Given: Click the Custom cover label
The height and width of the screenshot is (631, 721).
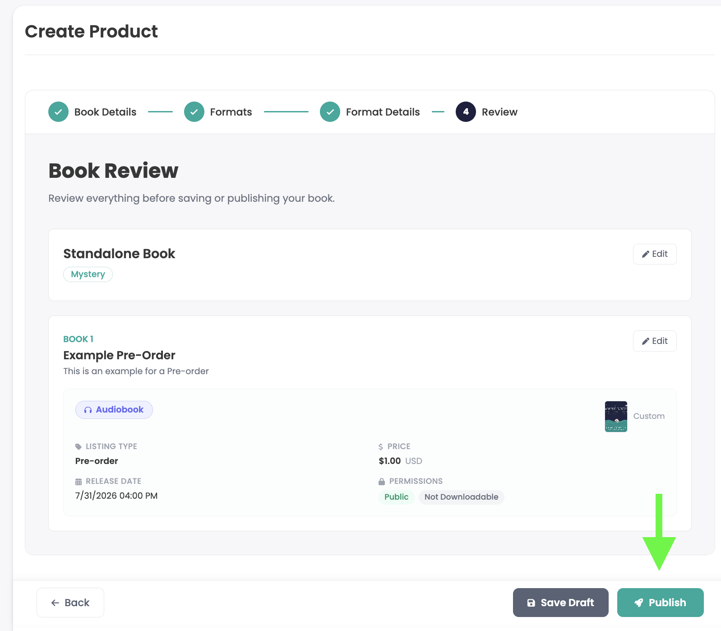Looking at the screenshot, I should pyautogui.click(x=649, y=416).
